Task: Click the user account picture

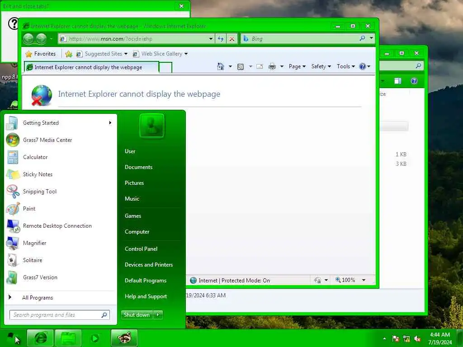Action: click(x=151, y=126)
